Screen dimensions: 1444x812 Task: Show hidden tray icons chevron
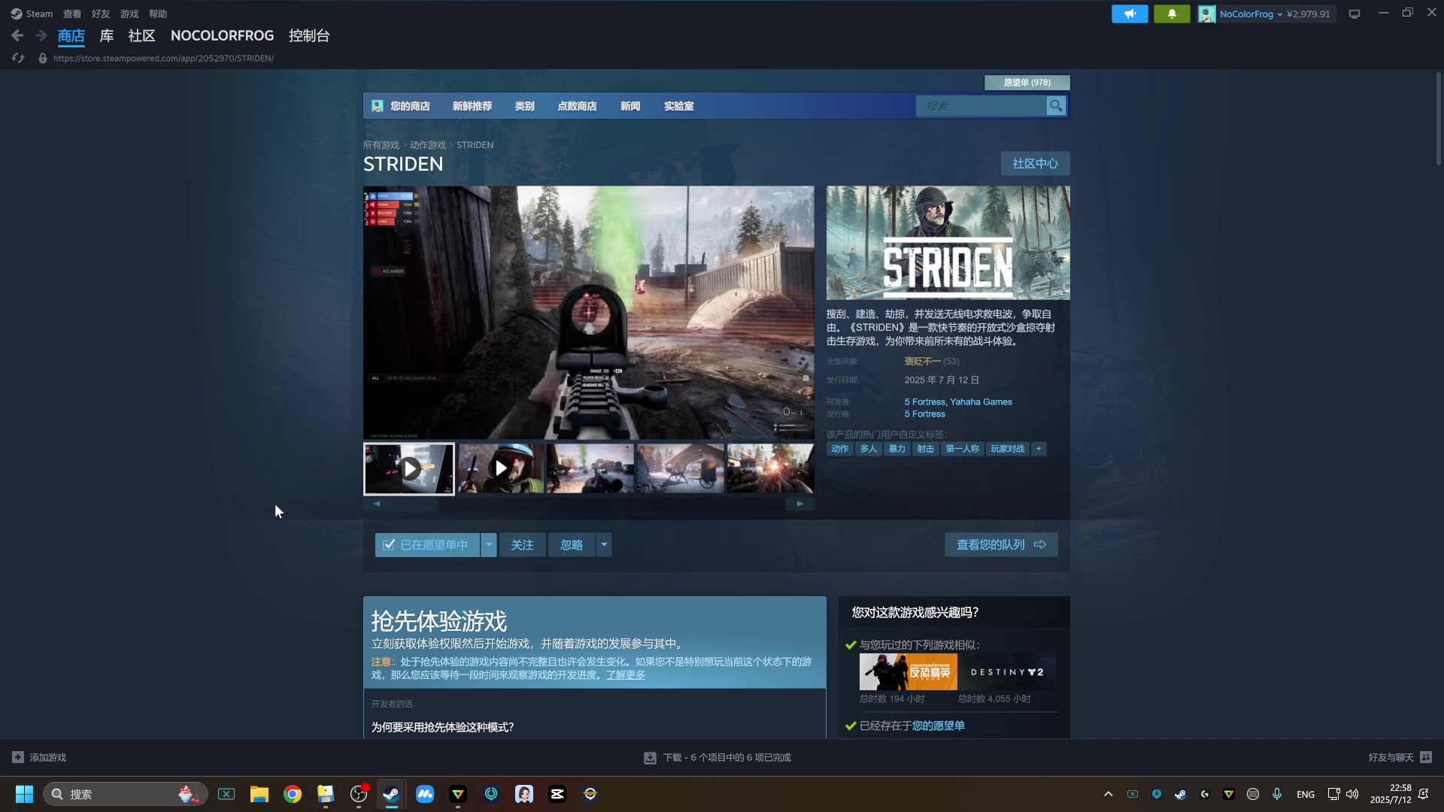[1108, 794]
